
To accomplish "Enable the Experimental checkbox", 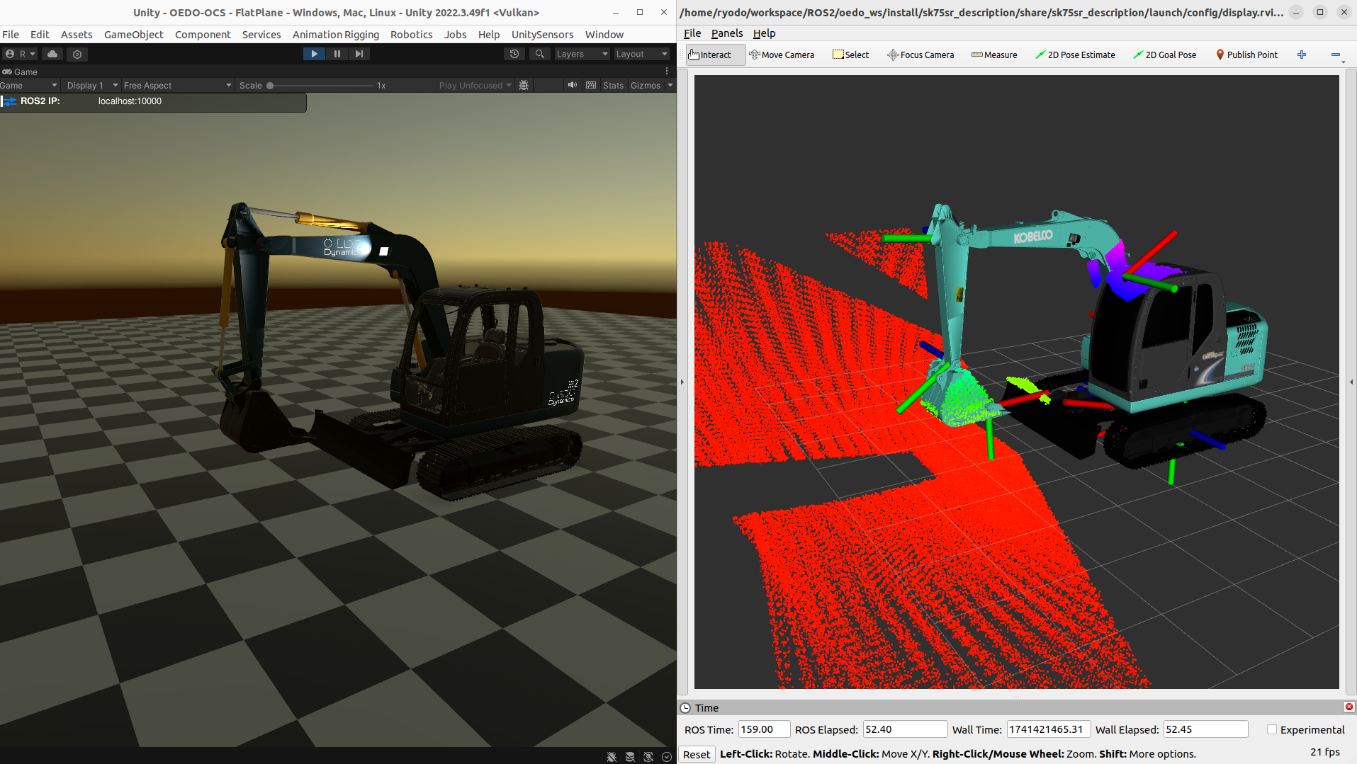I will click(1272, 729).
